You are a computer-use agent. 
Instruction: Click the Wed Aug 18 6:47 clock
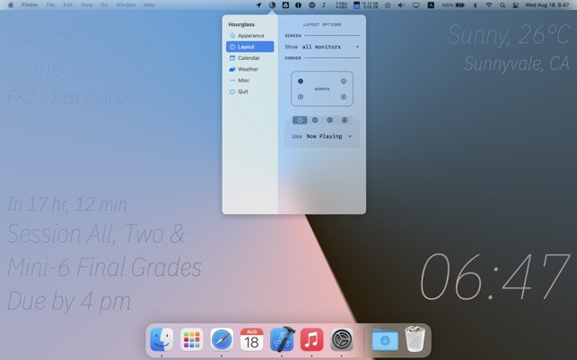[x=546, y=5]
